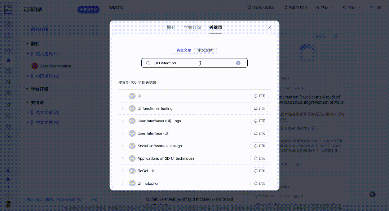The image size is (389, 211).
Task: Subscribe to 'User Interfaces (UI) Logs' keyword
Action: [x=260, y=121]
